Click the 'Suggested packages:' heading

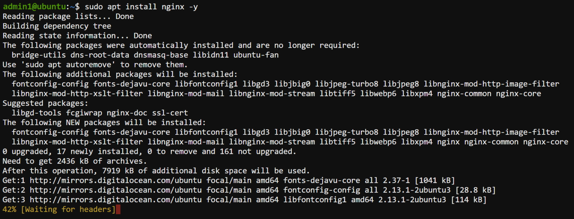[x=45, y=104]
